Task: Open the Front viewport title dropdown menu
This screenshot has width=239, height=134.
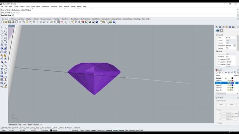Action: pyautogui.click(x=14, y=26)
